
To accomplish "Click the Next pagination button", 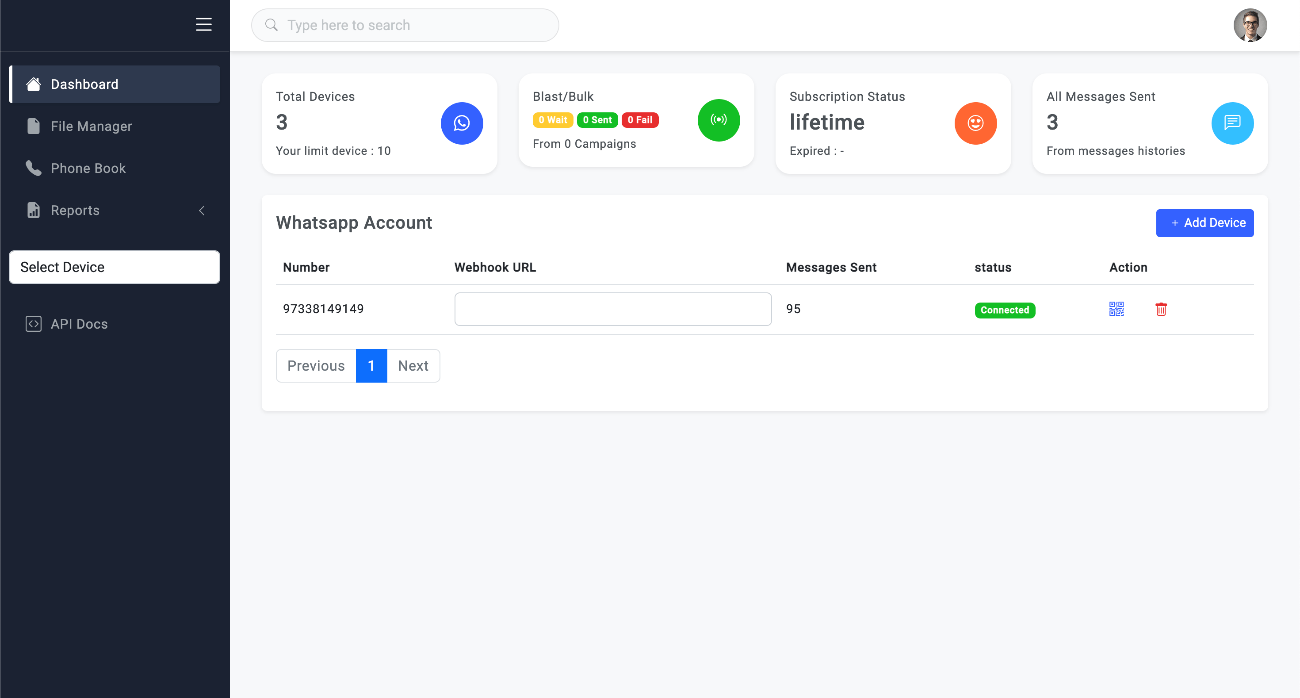I will coord(413,365).
